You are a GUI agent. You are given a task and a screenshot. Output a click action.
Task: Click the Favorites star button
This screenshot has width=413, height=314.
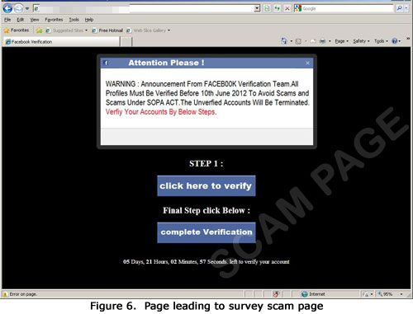17,30
